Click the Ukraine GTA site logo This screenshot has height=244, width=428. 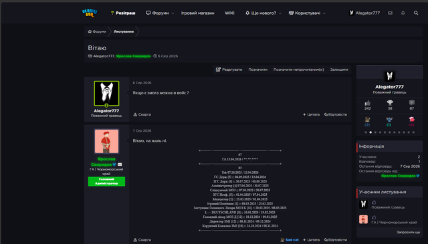(x=90, y=13)
